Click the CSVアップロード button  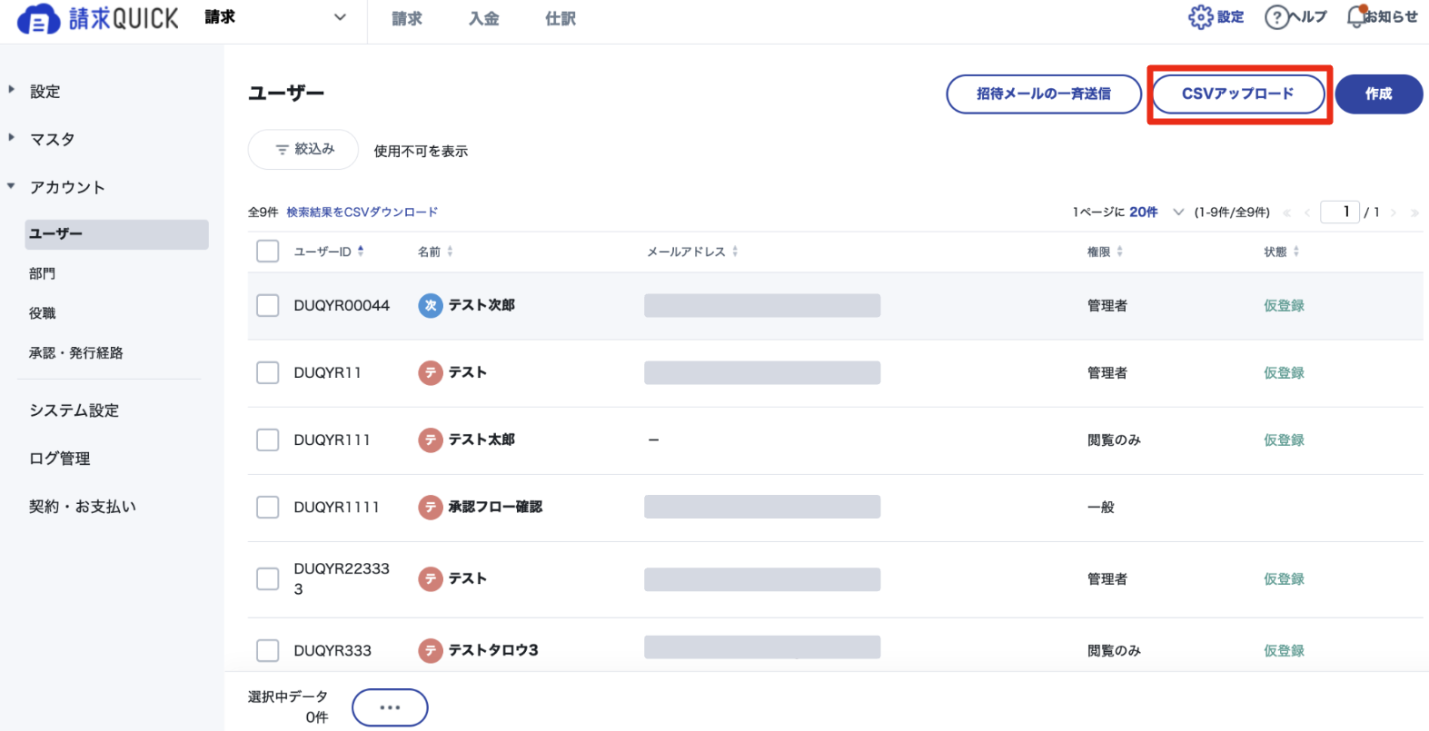(1238, 94)
